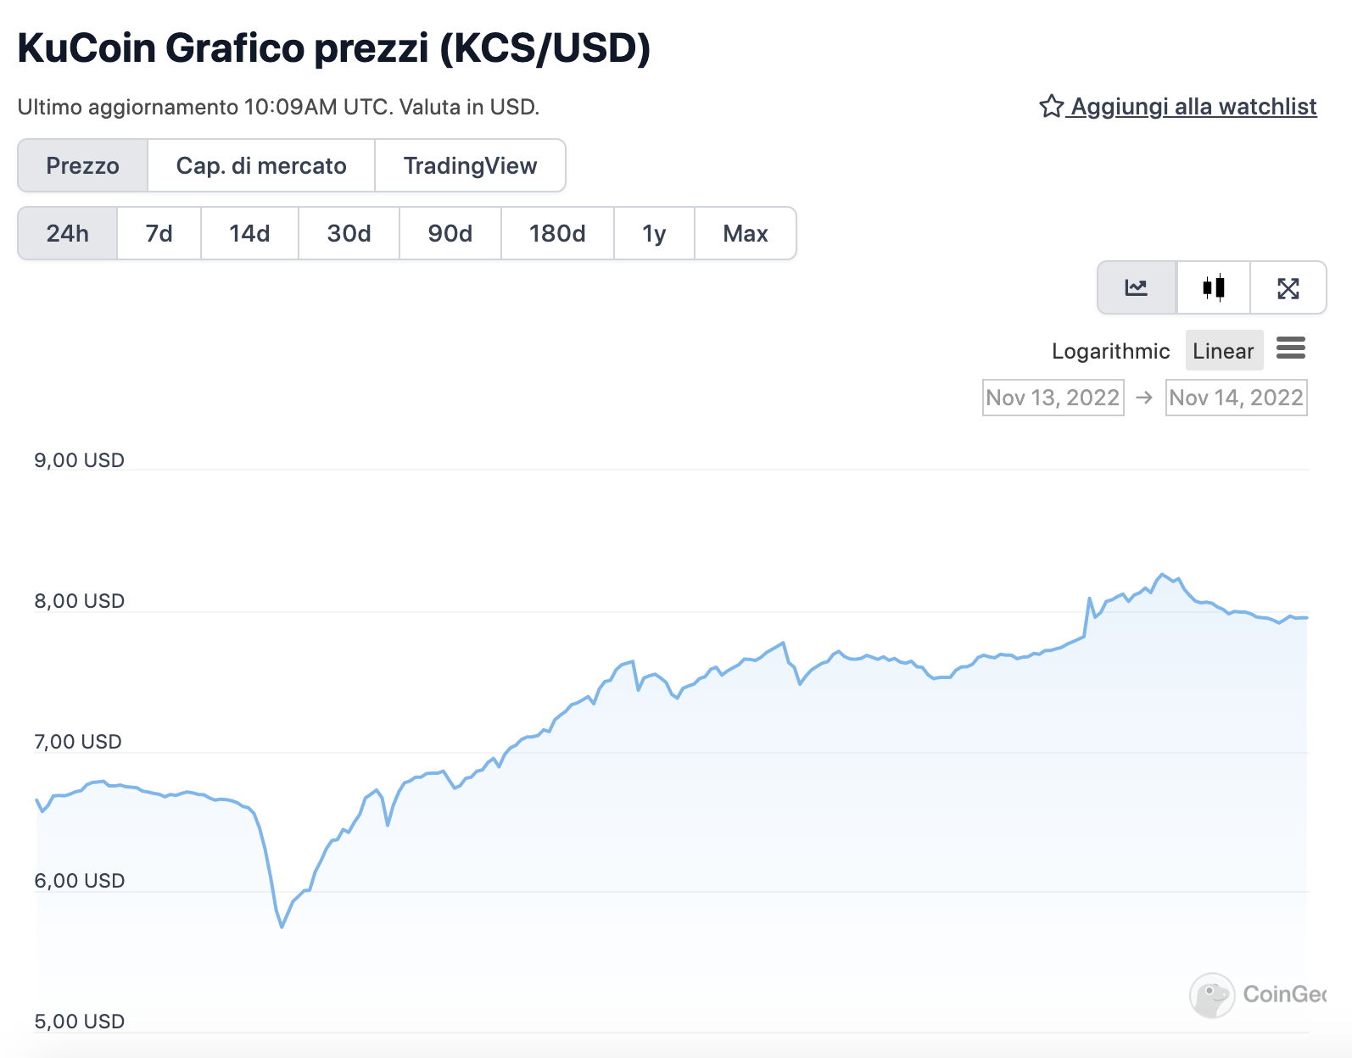
Task: Switch to 180d time range
Action: click(557, 234)
